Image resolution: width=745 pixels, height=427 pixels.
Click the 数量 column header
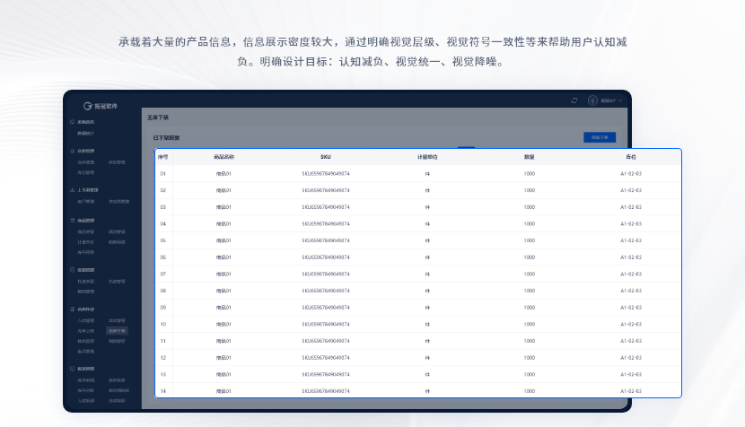(530, 157)
